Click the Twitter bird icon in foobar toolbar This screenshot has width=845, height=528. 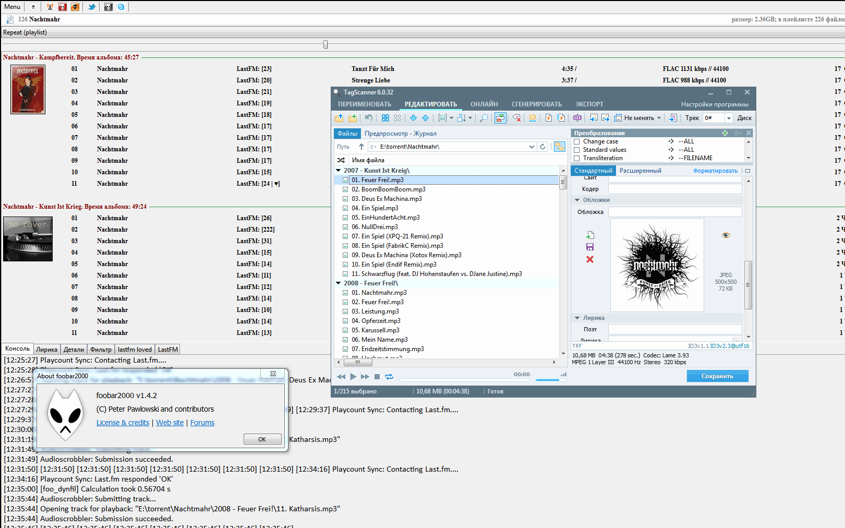point(92,7)
